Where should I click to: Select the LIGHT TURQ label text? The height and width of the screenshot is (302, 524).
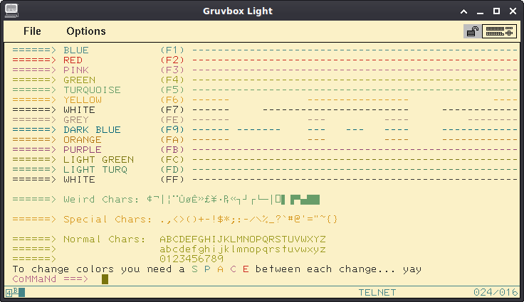click(95, 170)
